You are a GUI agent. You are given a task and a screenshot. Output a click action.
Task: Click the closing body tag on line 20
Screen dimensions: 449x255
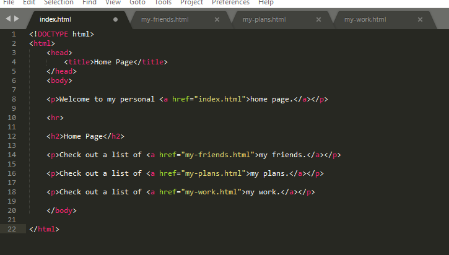tap(61, 210)
